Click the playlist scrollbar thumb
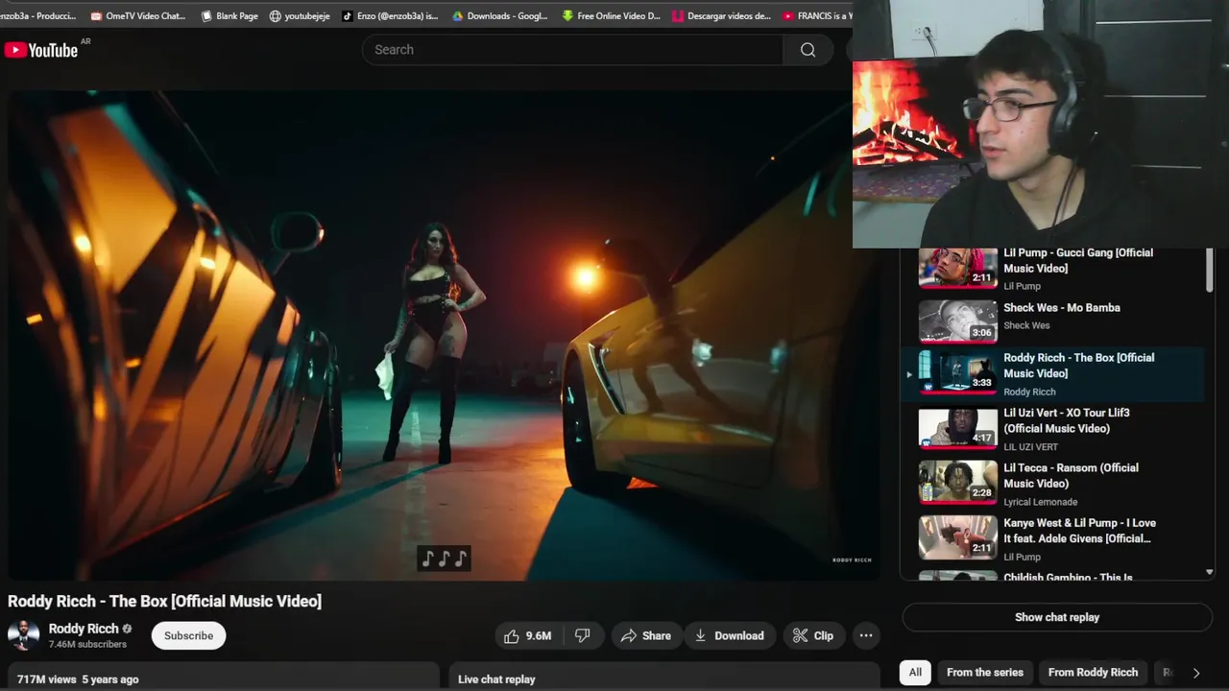 tap(1209, 271)
